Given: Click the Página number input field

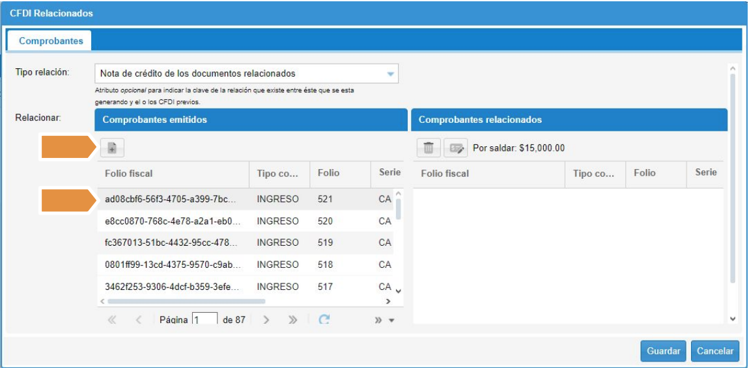Looking at the screenshot, I should (x=205, y=320).
